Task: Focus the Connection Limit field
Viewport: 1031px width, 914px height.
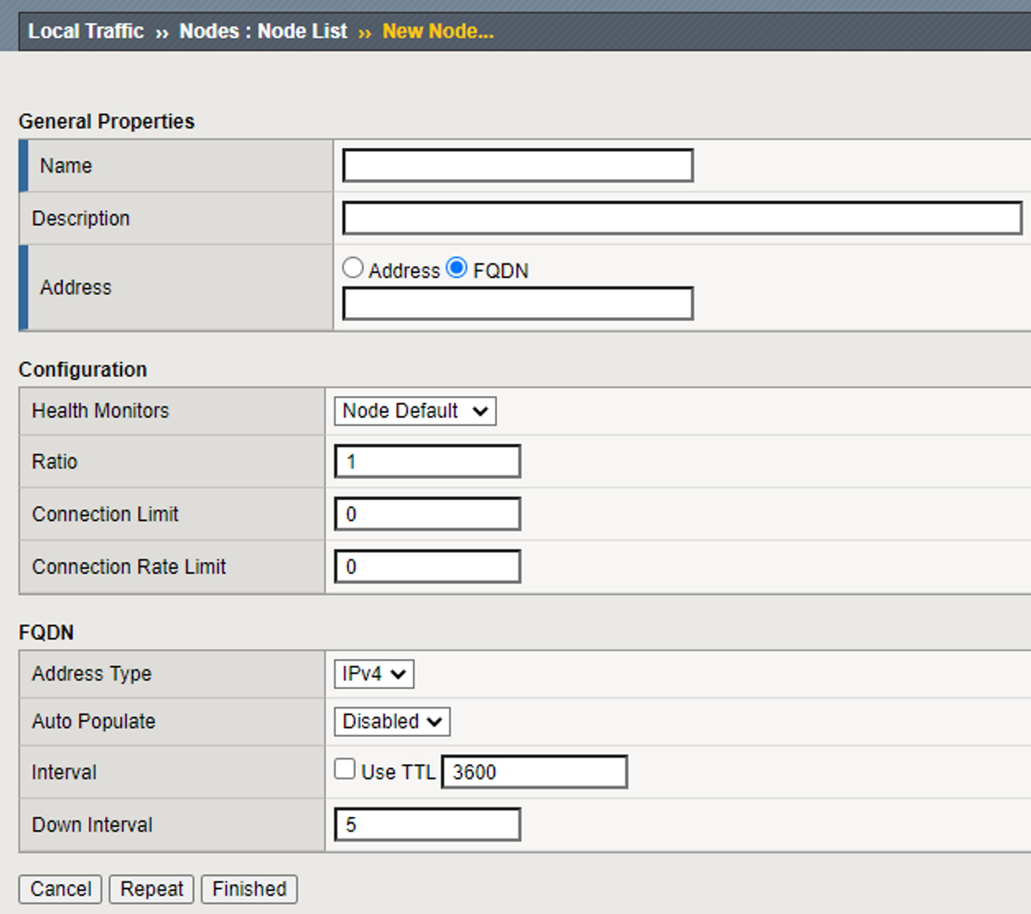Action: tap(427, 514)
